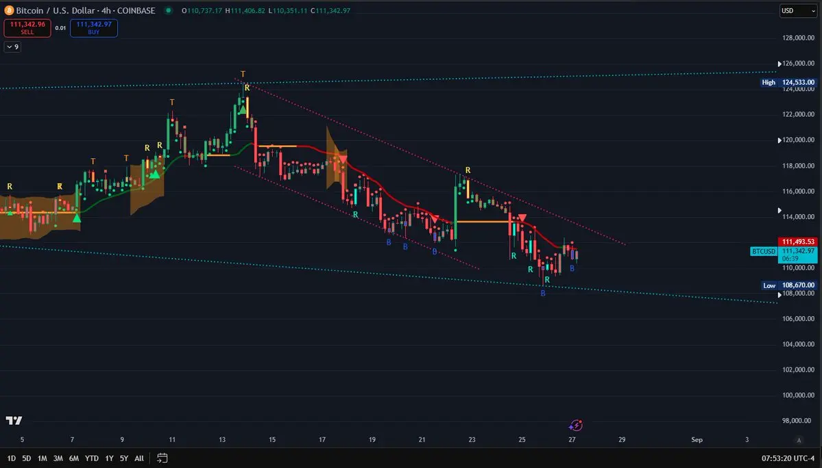822x468 pixels.
Task: Click the 128,000.00 price scale label
Action: [799, 38]
